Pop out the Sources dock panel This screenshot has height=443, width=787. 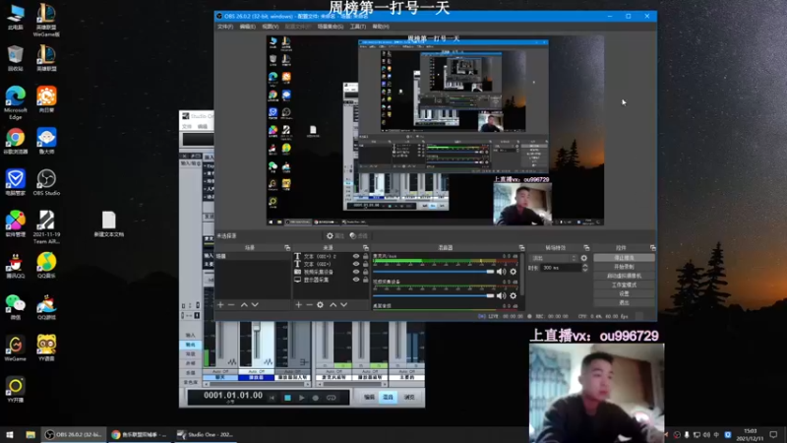coord(365,248)
